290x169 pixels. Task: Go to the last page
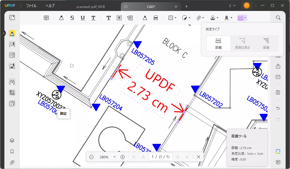coord(187,157)
